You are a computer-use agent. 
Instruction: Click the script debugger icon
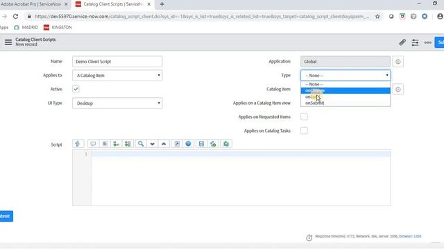pyautogui.click(x=213, y=144)
